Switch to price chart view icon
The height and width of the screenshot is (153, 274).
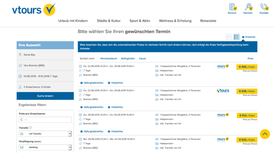coord(229,37)
